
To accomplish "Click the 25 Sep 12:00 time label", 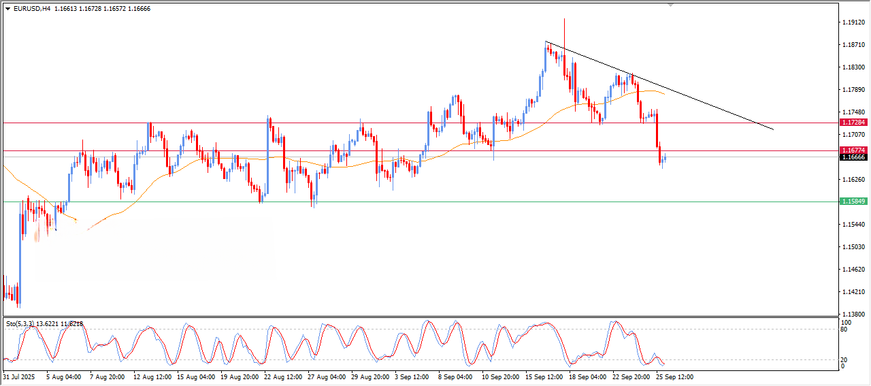I will pyautogui.click(x=674, y=376).
